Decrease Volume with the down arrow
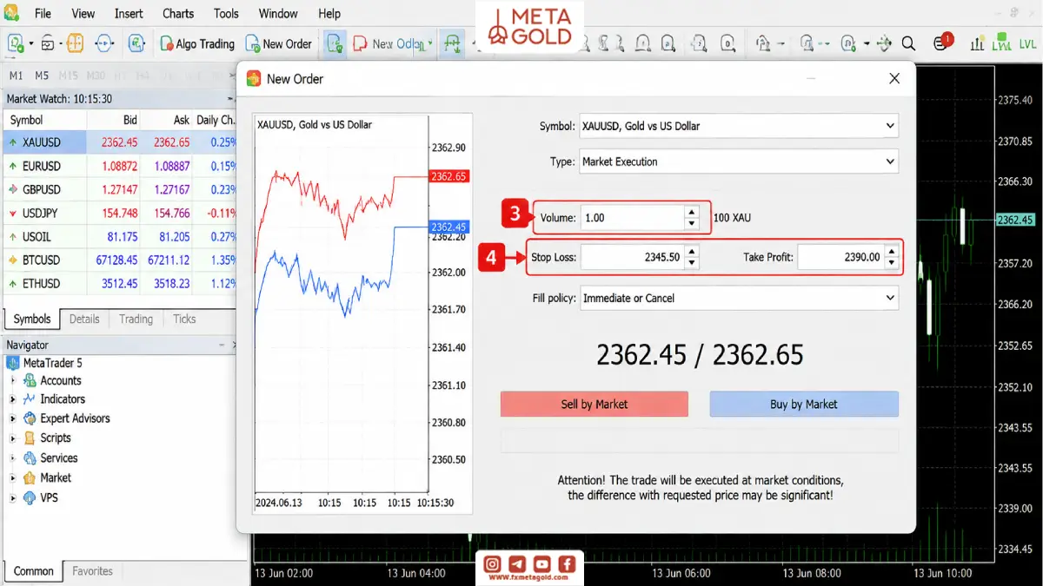1043x586 pixels. tap(692, 223)
